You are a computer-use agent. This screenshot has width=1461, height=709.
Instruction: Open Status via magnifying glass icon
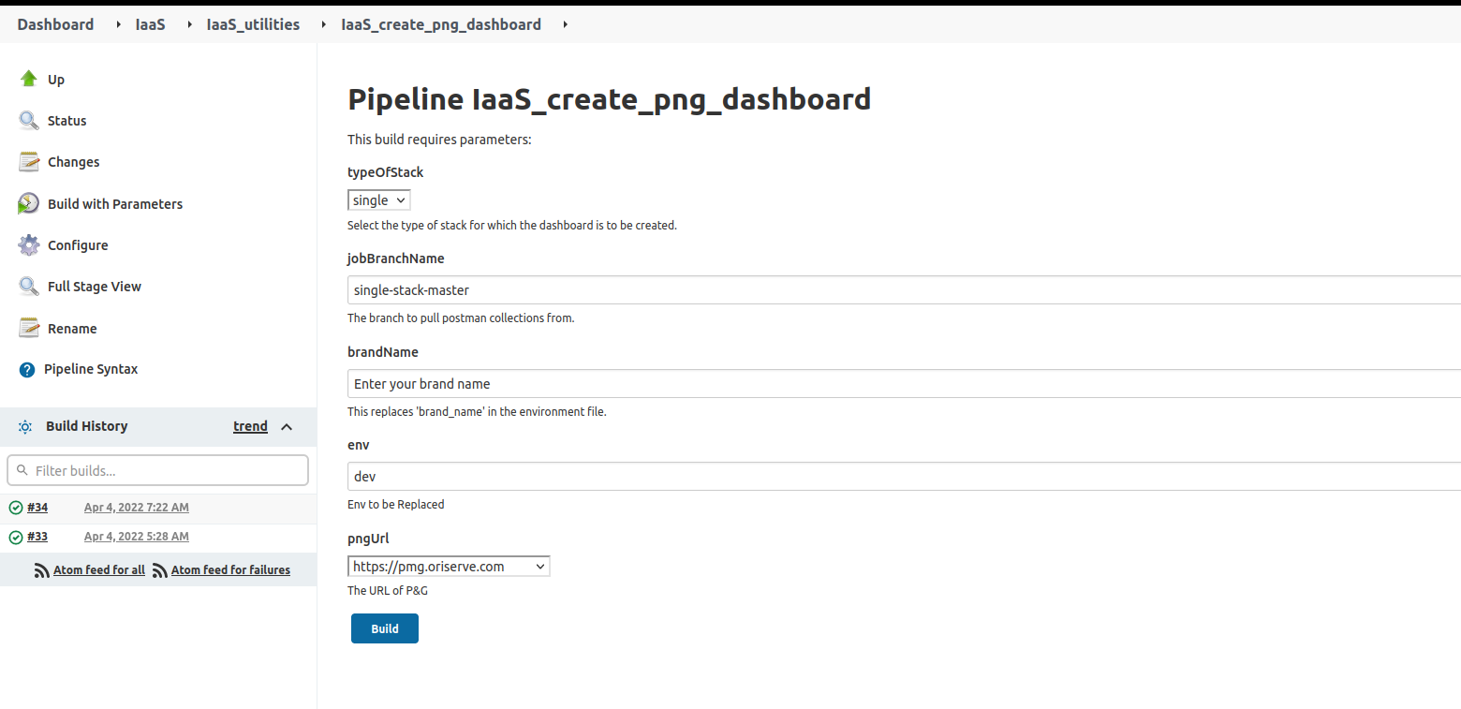pyautogui.click(x=28, y=121)
